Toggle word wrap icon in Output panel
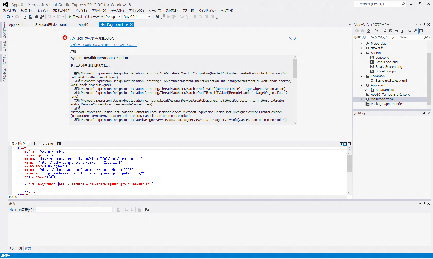Screen dimensions: 433x259 [147, 210]
